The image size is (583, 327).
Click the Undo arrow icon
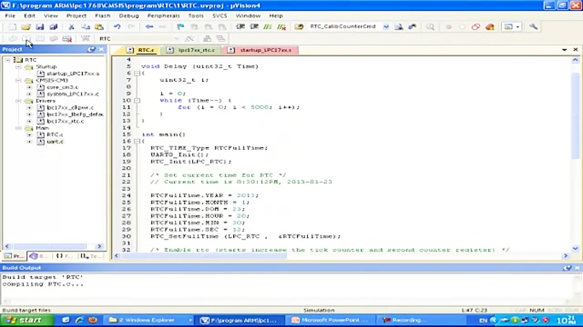pos(117,27)
